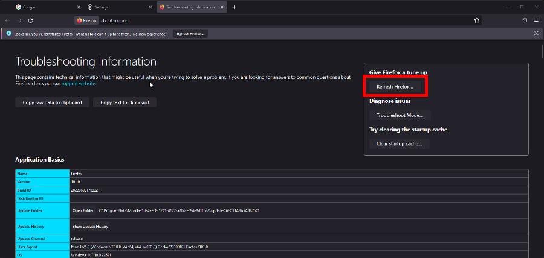Click the User Agent string cell
Image resolution: width=544 pixels, height=258 pixels.
[x=299, y=247]
